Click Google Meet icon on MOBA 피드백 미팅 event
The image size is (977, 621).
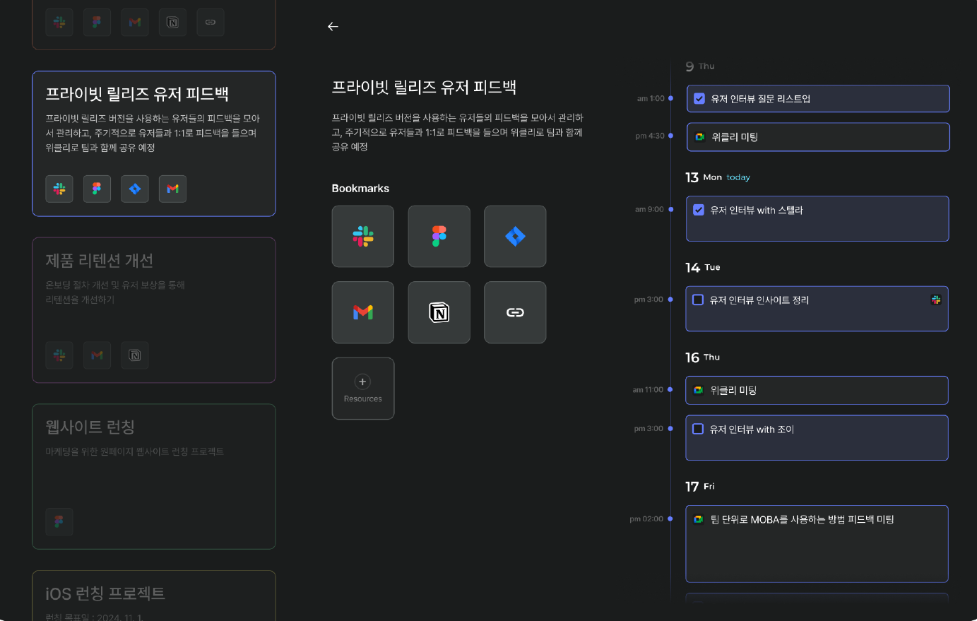[698, 519]
